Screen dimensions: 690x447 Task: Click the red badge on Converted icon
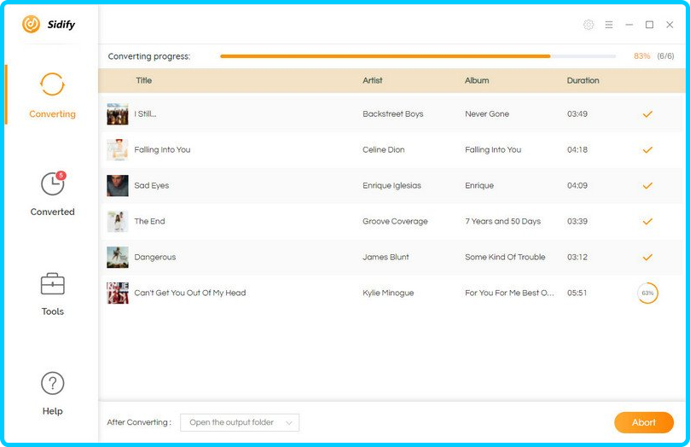click(x=61, y=176)
